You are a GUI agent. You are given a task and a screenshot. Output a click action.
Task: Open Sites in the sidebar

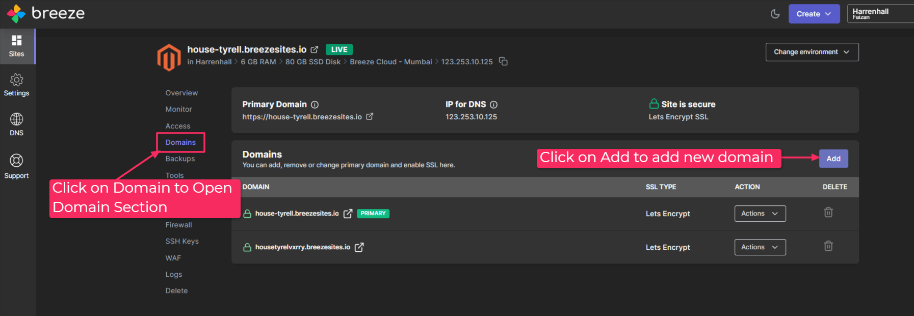(17, 46)
